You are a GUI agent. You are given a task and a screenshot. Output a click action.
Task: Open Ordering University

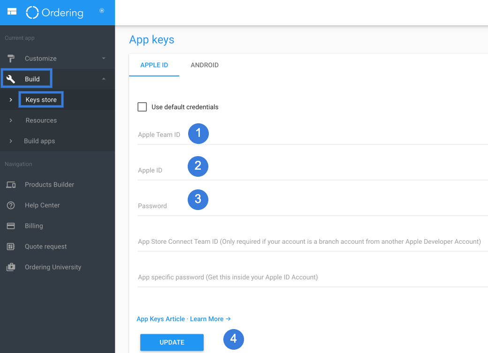pyautogui.click(x=53, y=267)
